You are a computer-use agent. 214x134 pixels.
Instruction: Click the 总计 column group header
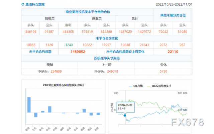click(135, 18)
